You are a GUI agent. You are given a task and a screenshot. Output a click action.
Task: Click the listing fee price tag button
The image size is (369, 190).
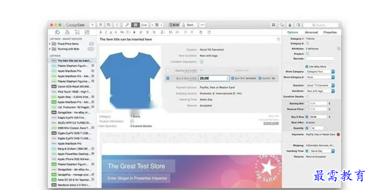(x=175, y=25)
